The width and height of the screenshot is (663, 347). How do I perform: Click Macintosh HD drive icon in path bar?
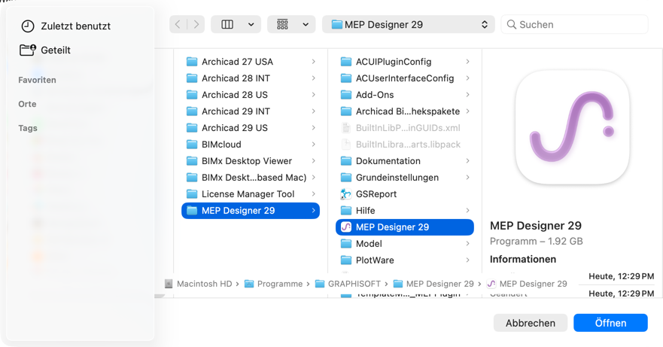pos(169,284)
